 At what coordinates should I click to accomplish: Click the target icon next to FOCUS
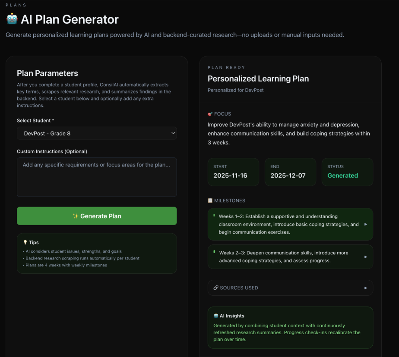pyautogui.click(x=210, y=114)
